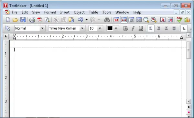Run the ABC spell check icon

pos(179,20)
